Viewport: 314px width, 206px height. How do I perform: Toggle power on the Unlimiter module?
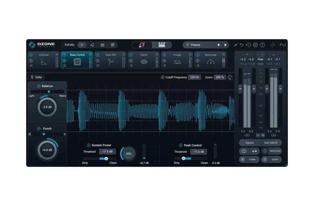(x=31, y=55)
